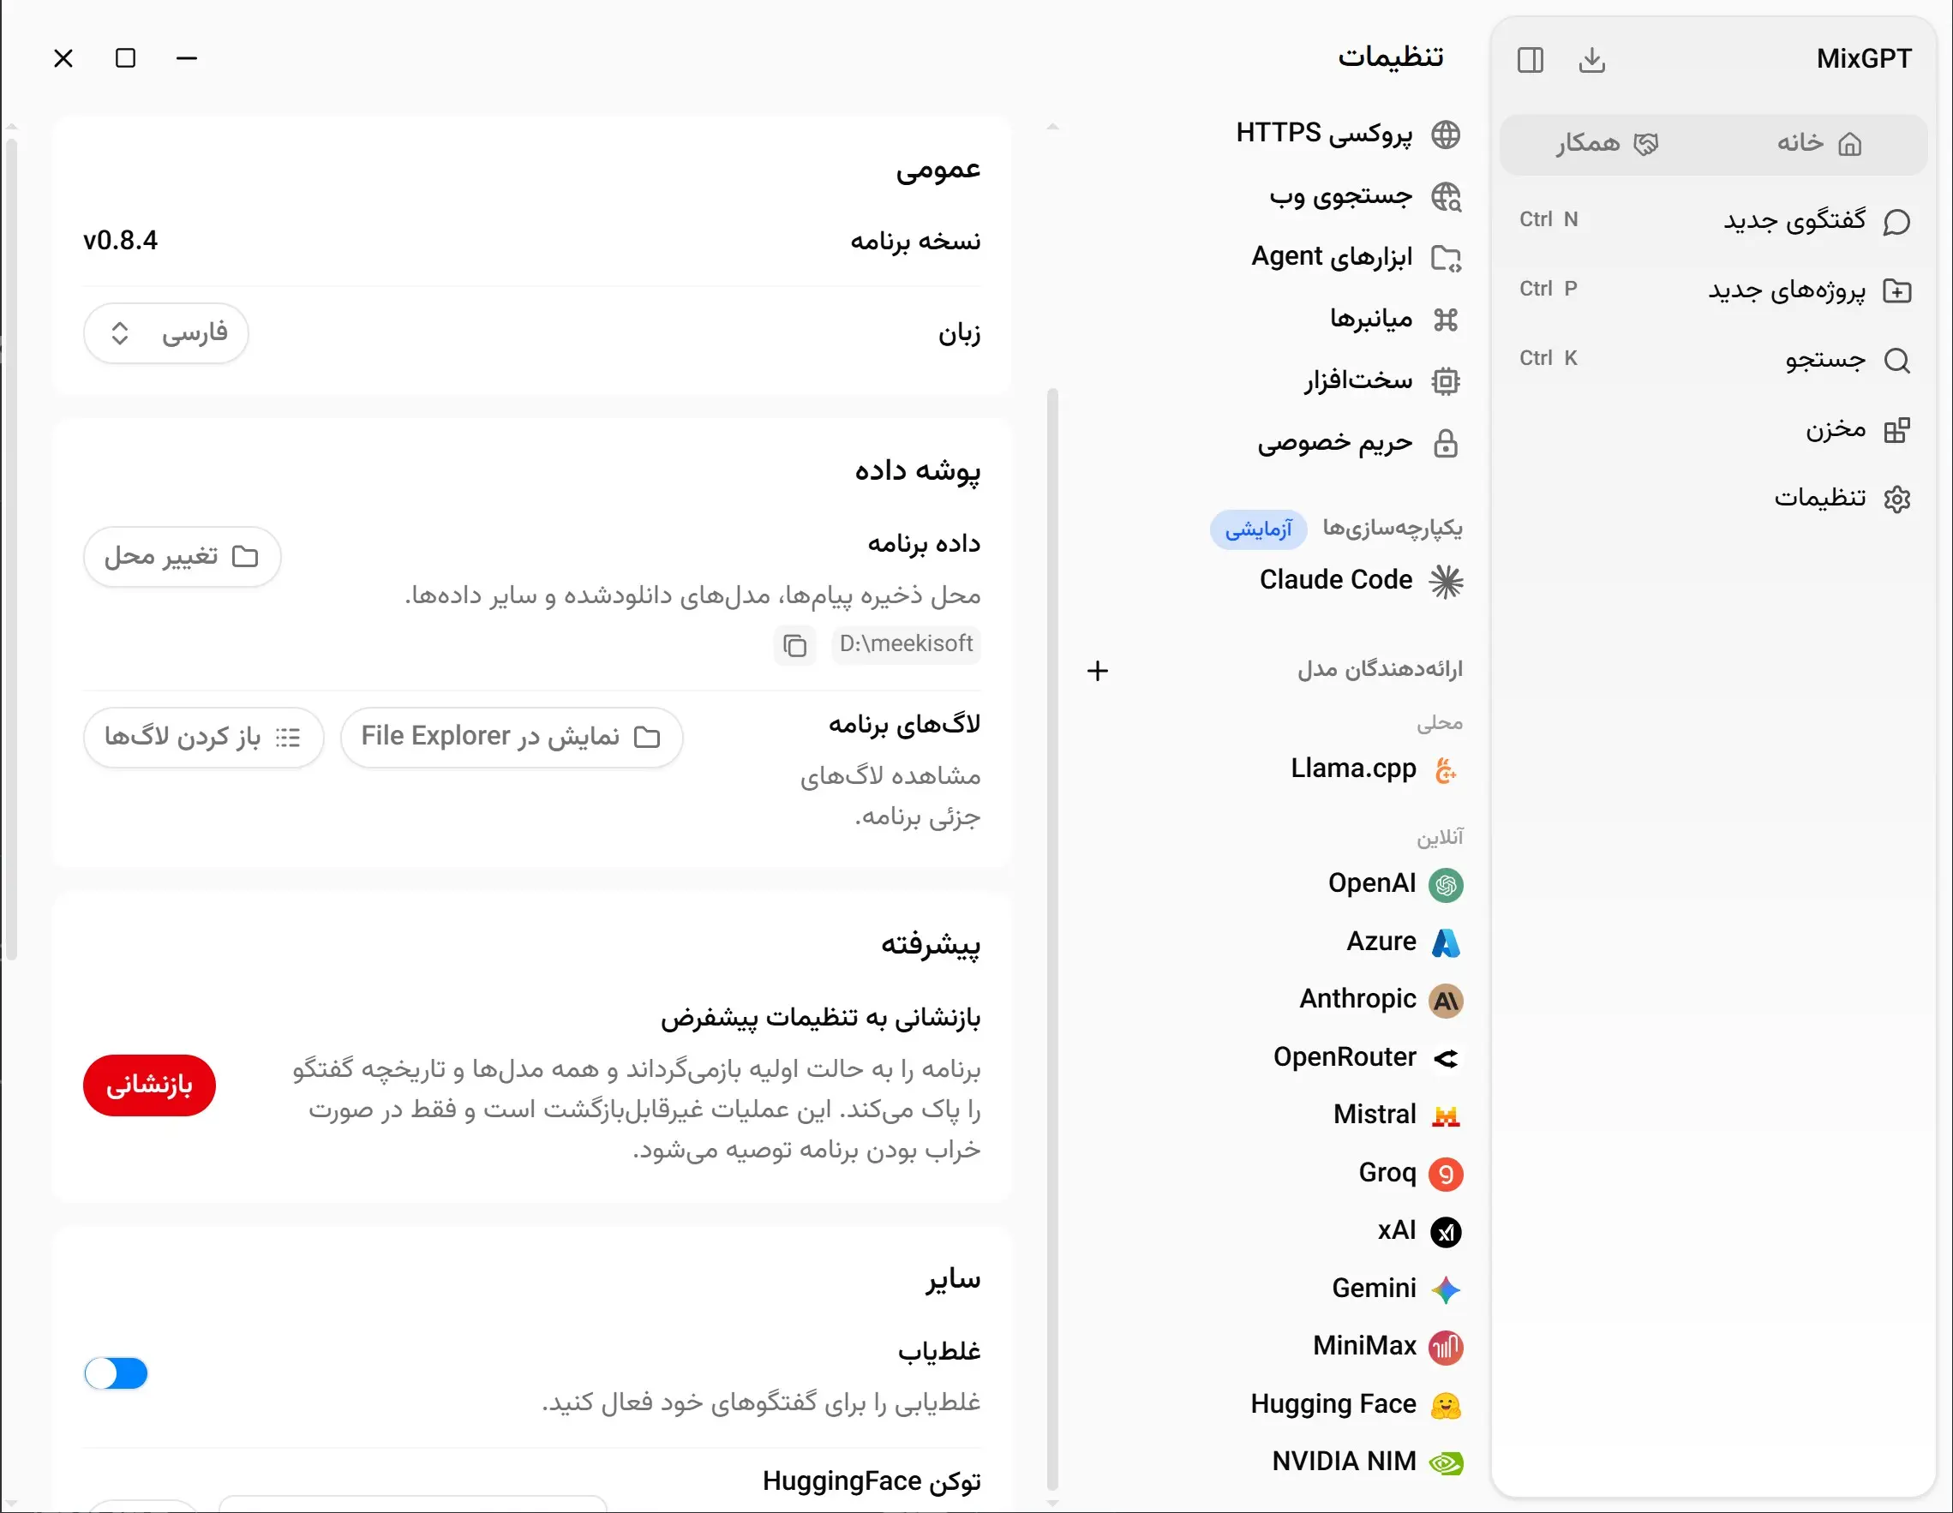Select the NVIDIA NIM provider
The height and width of the screenshot is (1513, 1953).
pyautogui.click(x=1368, y=1461)
